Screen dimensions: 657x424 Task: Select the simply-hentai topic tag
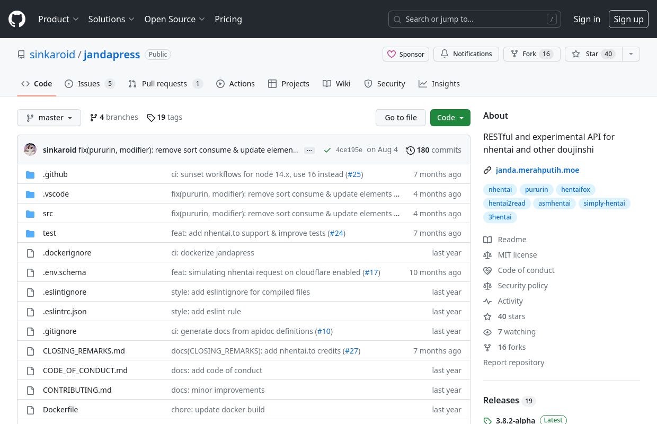604,203
